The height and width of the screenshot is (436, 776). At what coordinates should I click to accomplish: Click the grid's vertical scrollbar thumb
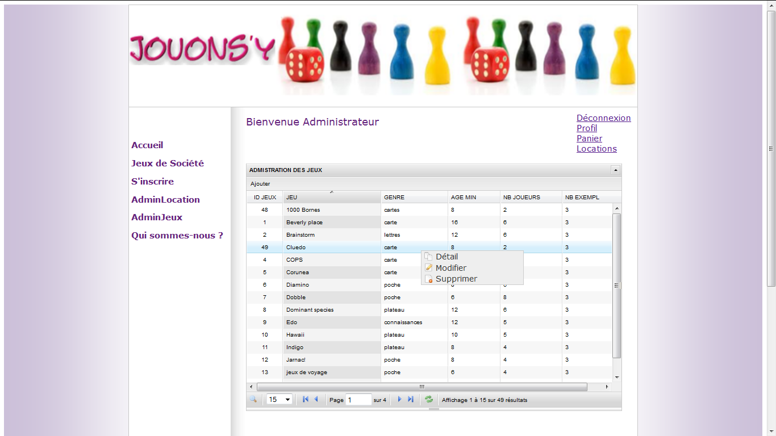click(617, 286)
